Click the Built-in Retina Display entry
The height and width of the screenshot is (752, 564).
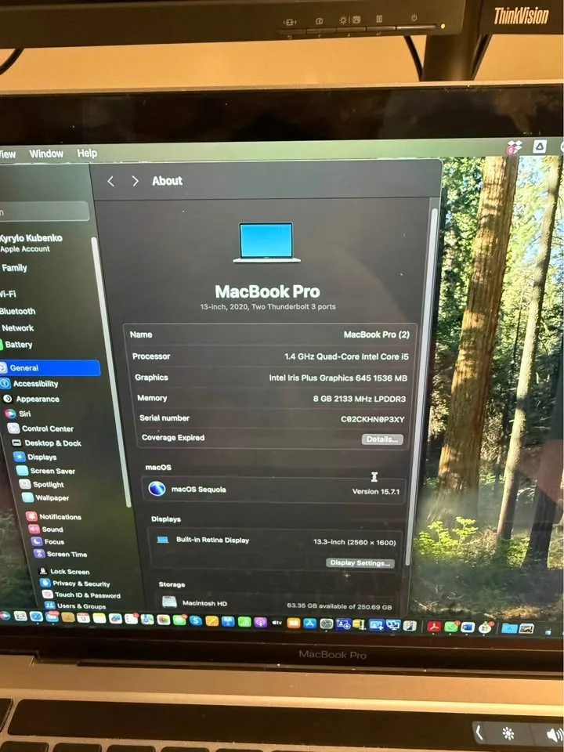212,540
